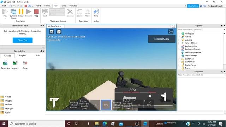Expand the StarterPack tree node
Image resolution: width=226 pixels, height=127 pixels.
tap(179, 62)
